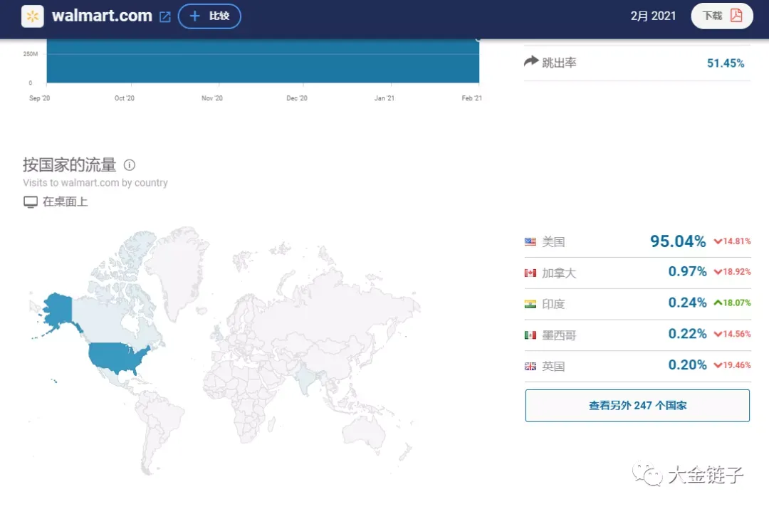This screenshot has height=509, width=769.
Task: Click the 19.46% decrease indicator
Action: coord(732,365)
